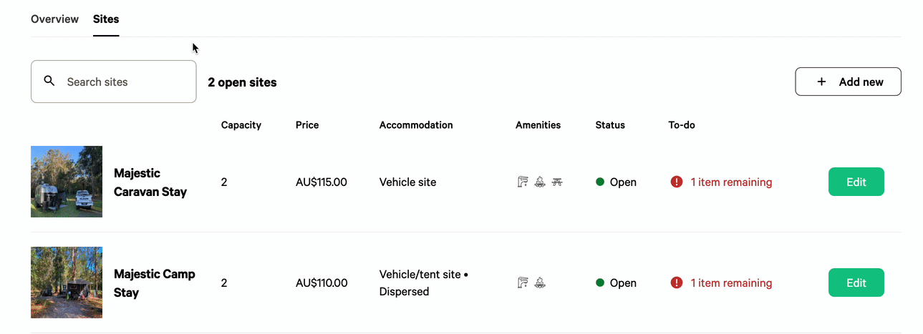Open the Majestic Camp Stay photo thumbnail

point(67,283)
